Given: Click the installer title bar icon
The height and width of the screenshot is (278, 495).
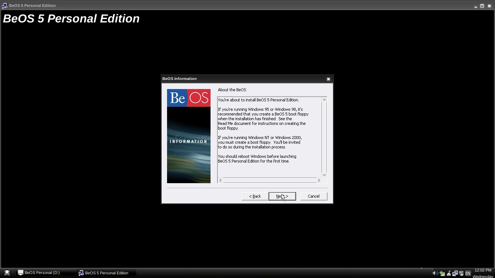Looking at the screenshot, I should point(5,6).
